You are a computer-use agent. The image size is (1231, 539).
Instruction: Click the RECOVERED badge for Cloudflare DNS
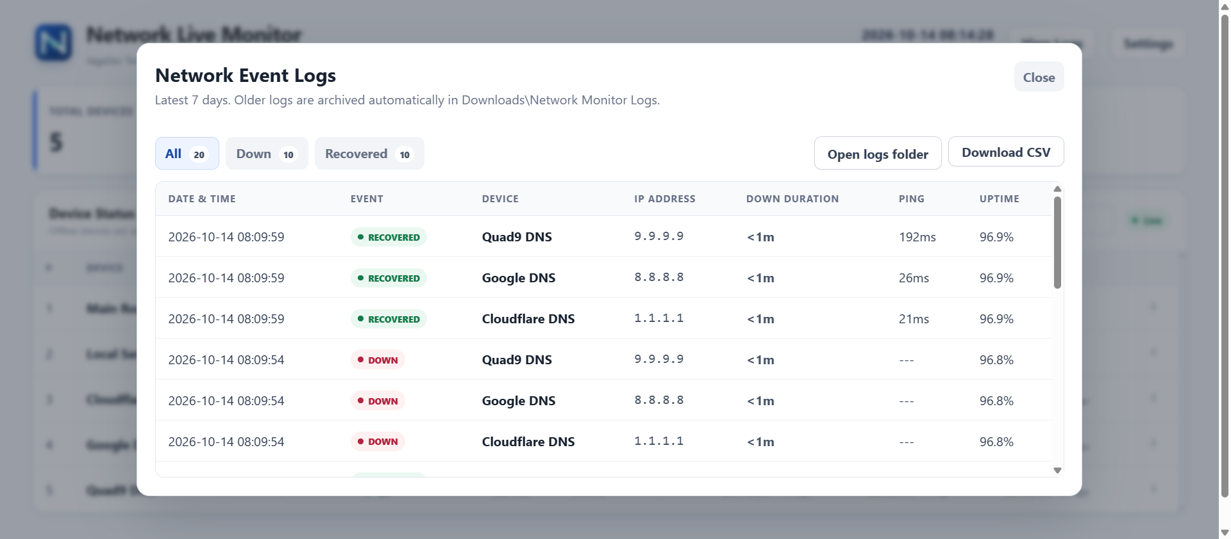(389, 319)
